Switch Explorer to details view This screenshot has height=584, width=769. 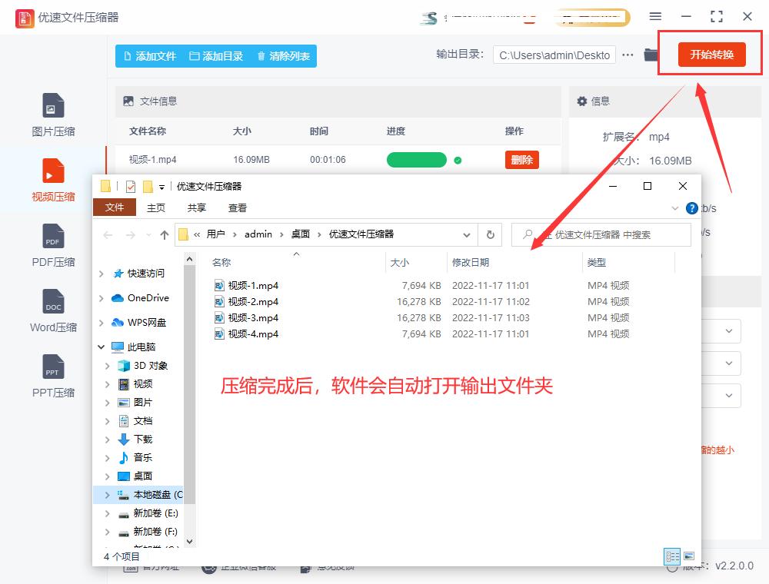(x=672, y=556)
